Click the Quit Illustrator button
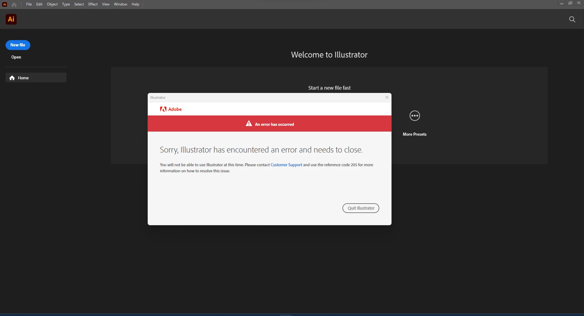 point(361,208)
